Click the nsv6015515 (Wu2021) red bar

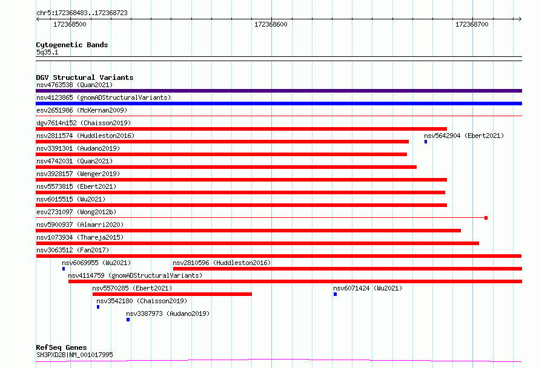241,205
